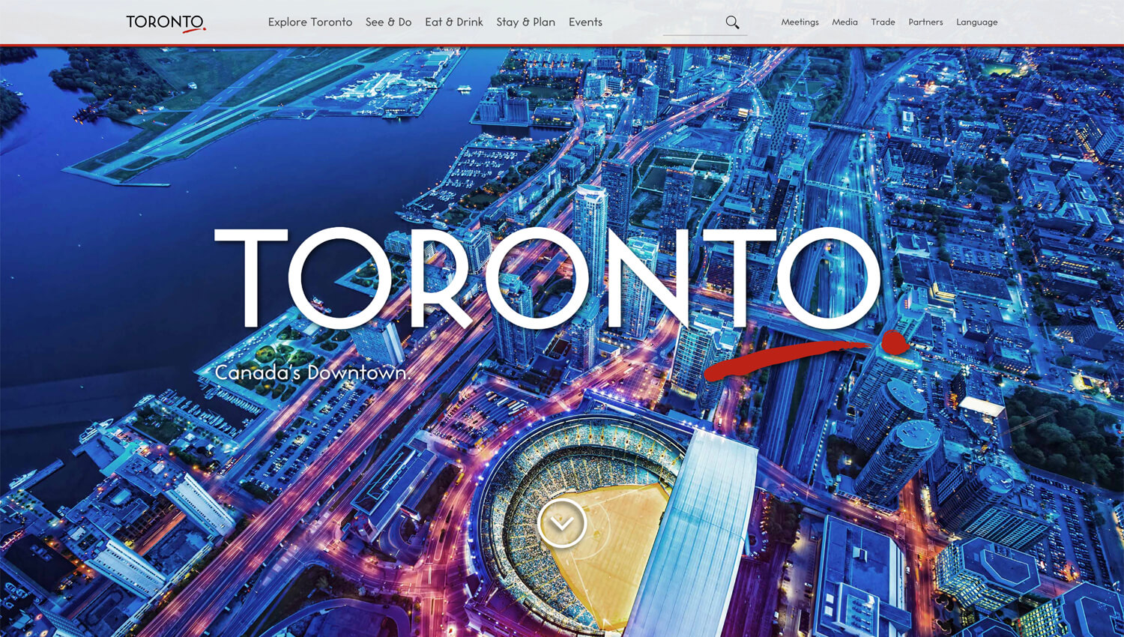Open the Language selector
Screen dimensions: 1124x637
976,22
